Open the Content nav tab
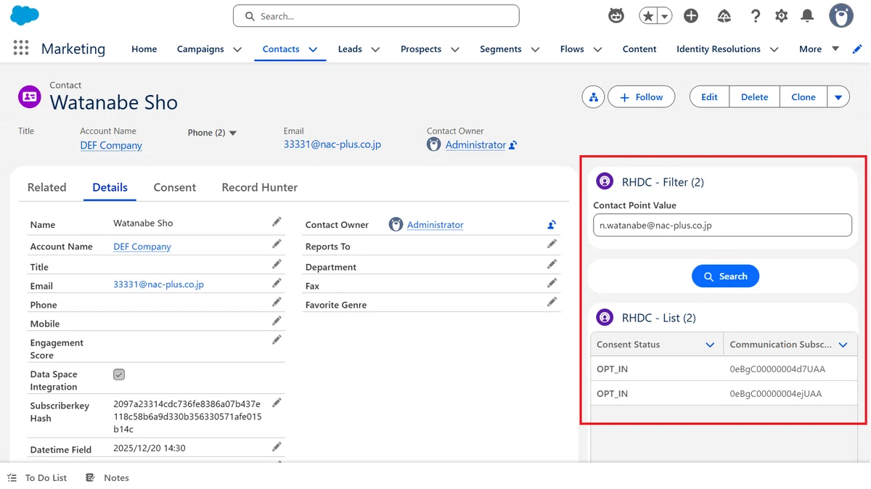The width and height of the screenshot is (871, 489). [x=639, y=49]
